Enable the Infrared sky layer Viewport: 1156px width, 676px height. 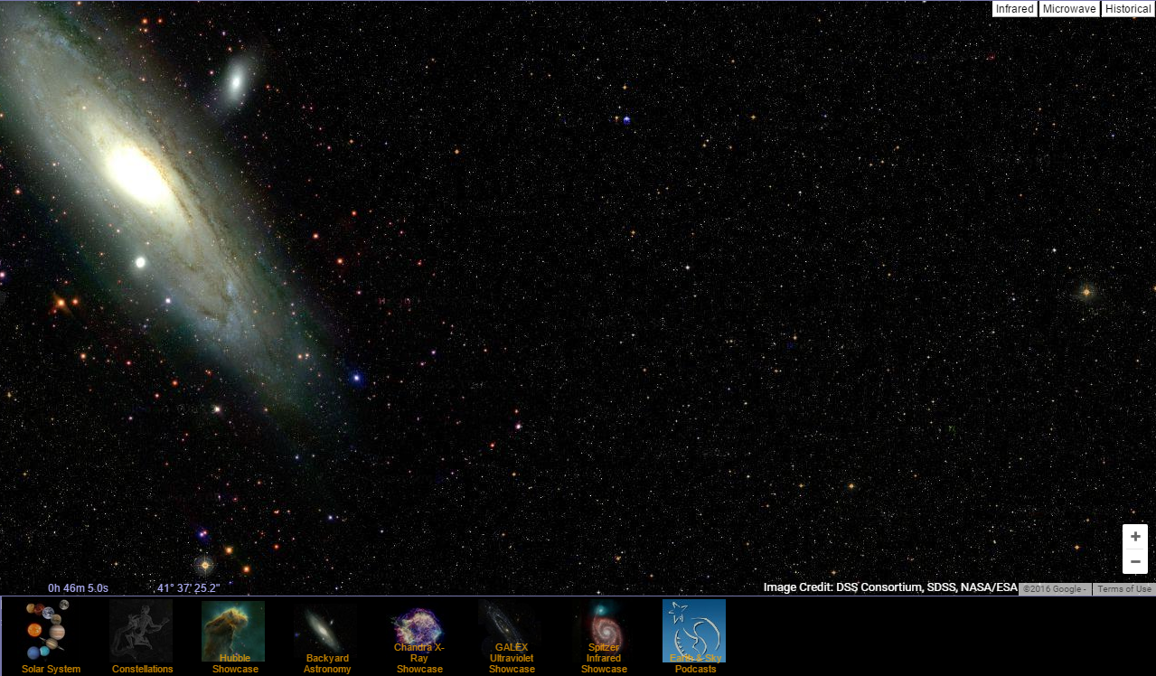pyautogui.click(x=1013, y=8)
